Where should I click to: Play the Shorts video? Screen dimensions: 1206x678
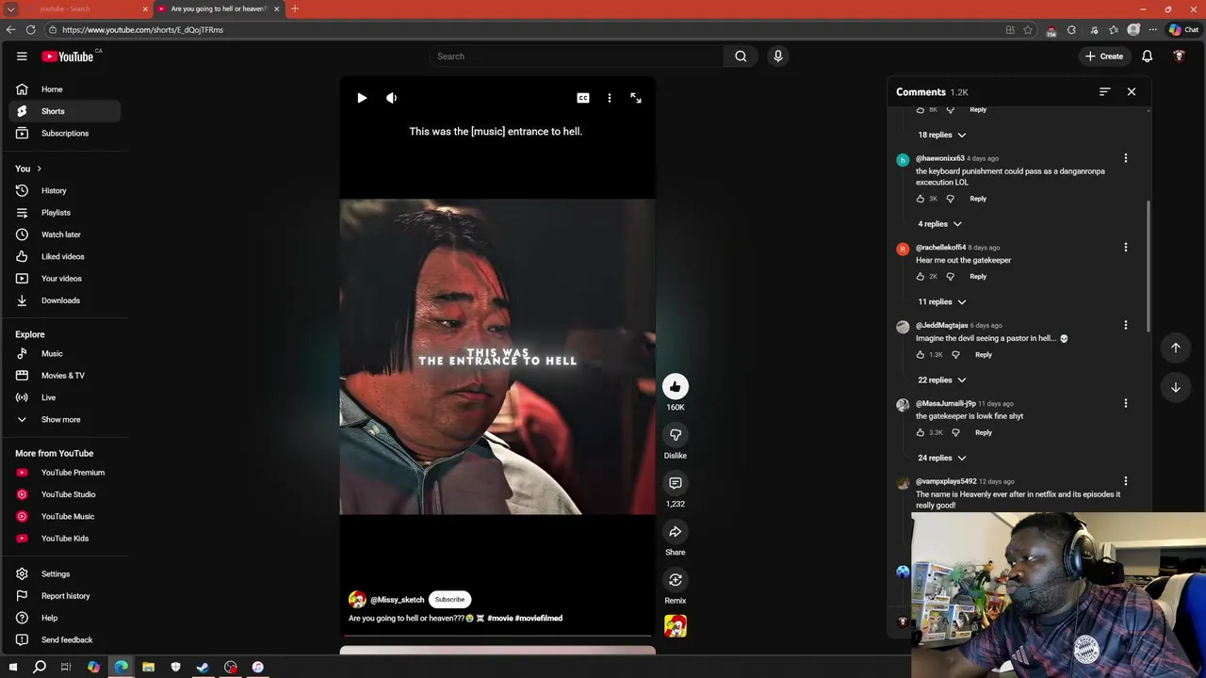pos(362,98)
